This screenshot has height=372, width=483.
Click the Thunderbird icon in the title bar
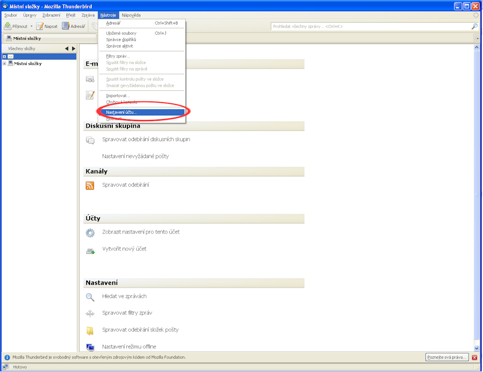[x=5, y=6]
